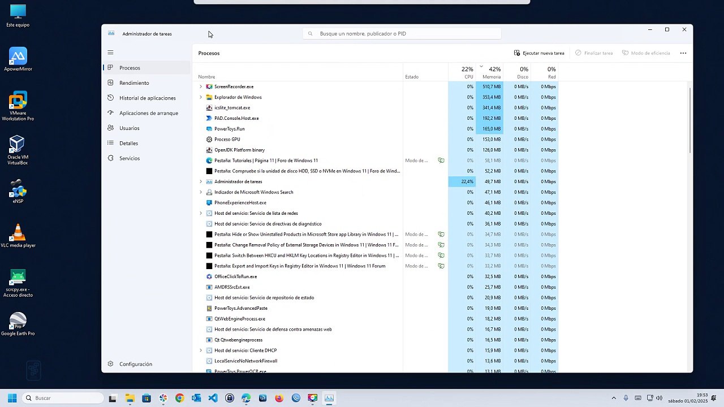This screenshot has height=407, width=724.
Task: Click the taskbar Buscar search box
Action: tap(63, 398)
